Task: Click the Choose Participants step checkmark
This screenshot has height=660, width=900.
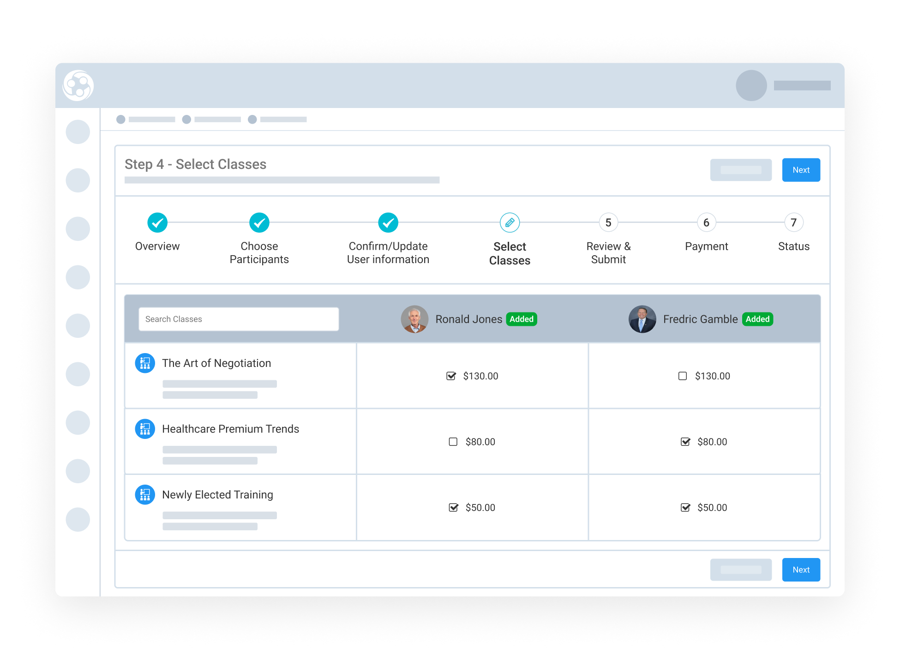Action: pos(259,222)
